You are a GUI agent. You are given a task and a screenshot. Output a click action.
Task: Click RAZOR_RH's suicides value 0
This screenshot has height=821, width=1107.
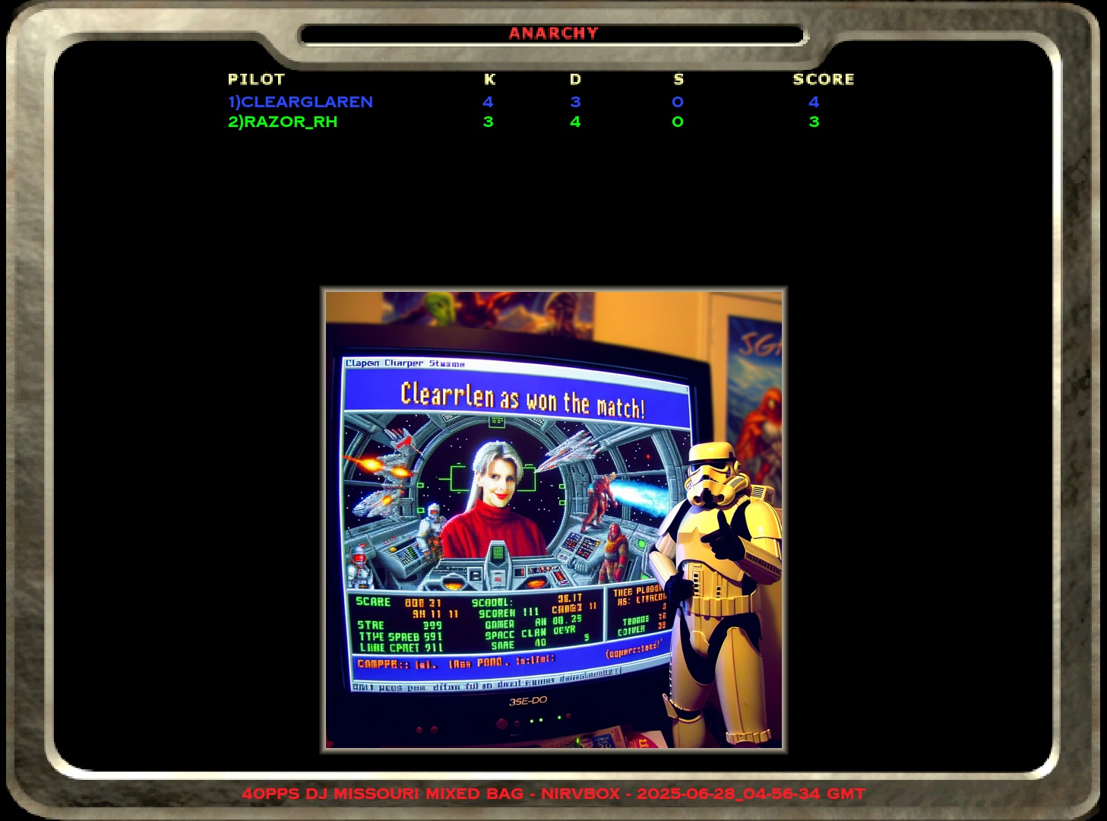pos(678,122)
